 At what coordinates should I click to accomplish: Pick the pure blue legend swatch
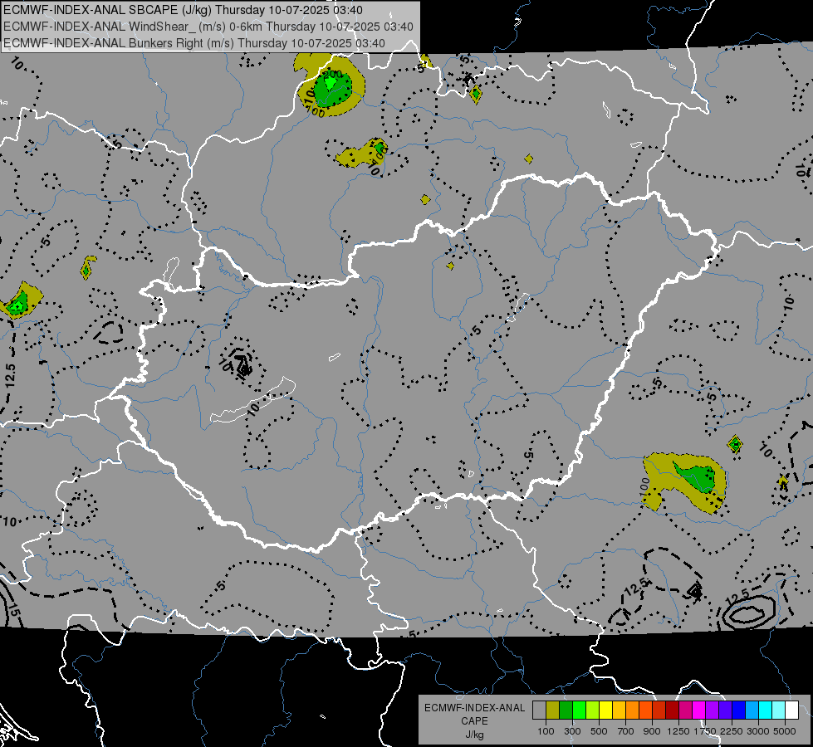(739, 710)
